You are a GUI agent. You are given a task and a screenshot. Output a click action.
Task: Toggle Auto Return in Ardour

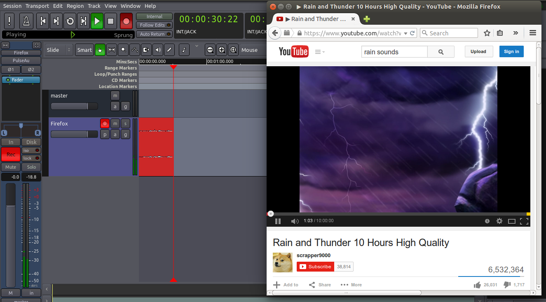click(155, 34)
